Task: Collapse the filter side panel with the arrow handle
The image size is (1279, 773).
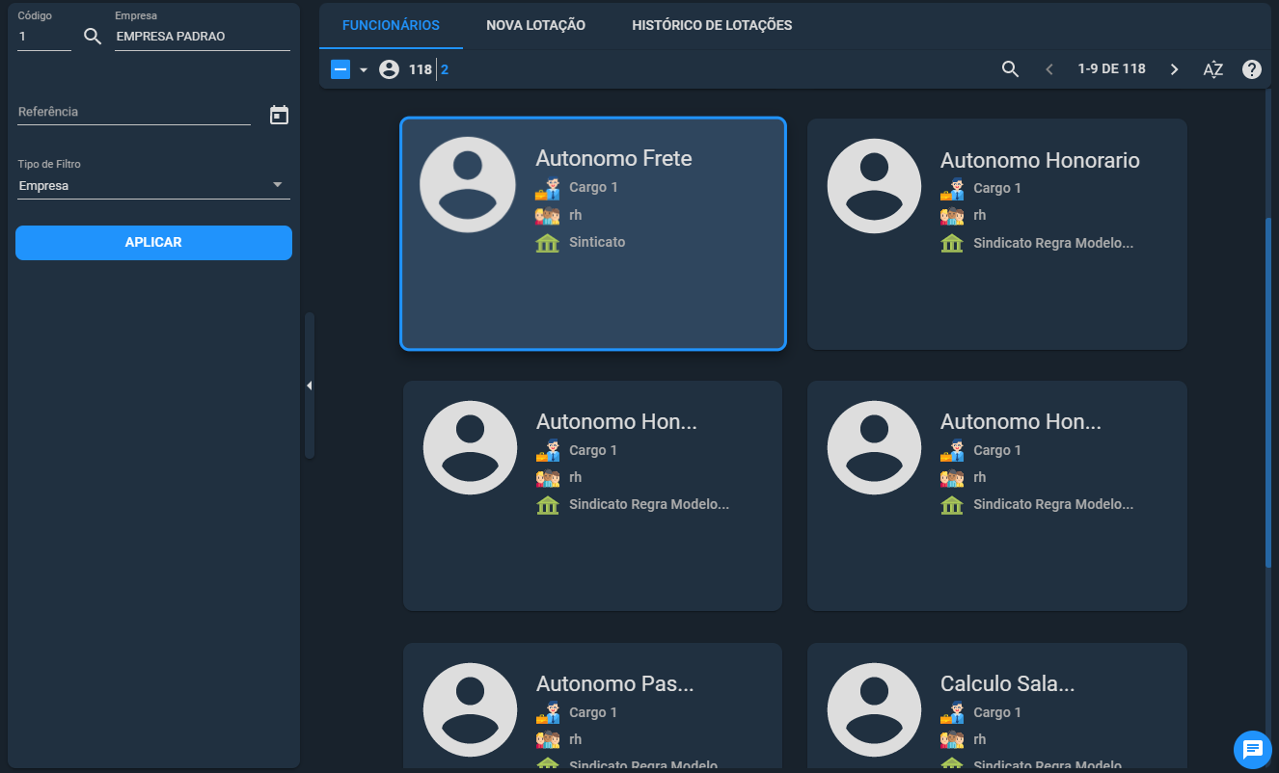Action: point(310,386)
